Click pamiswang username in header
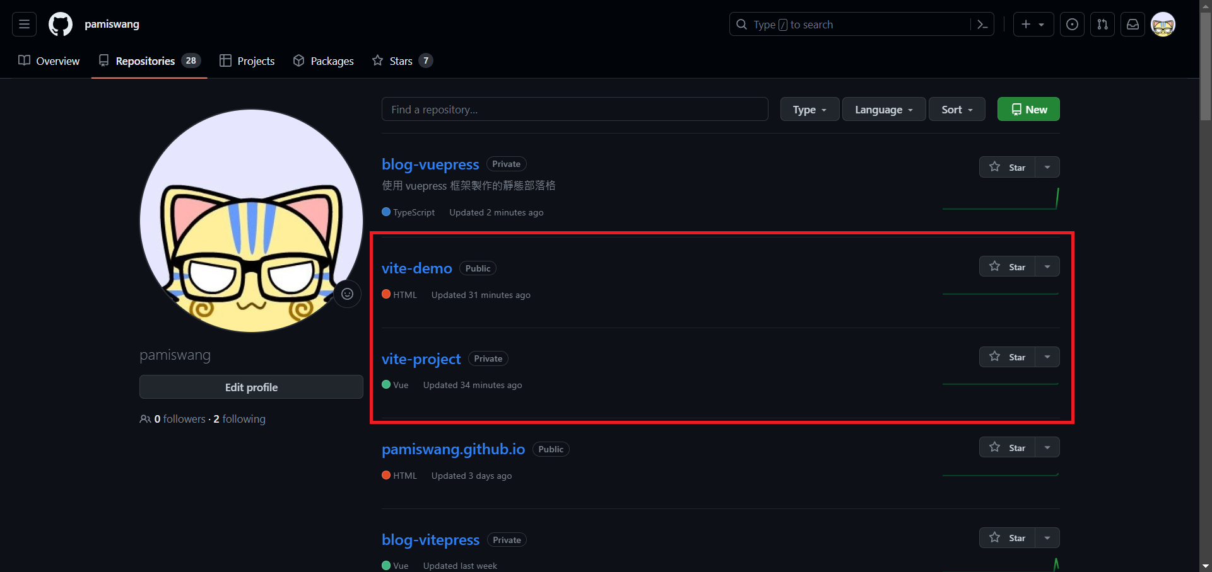Image resolution: width=1212 pixels, height=572 pixels. tap(112, 24)
